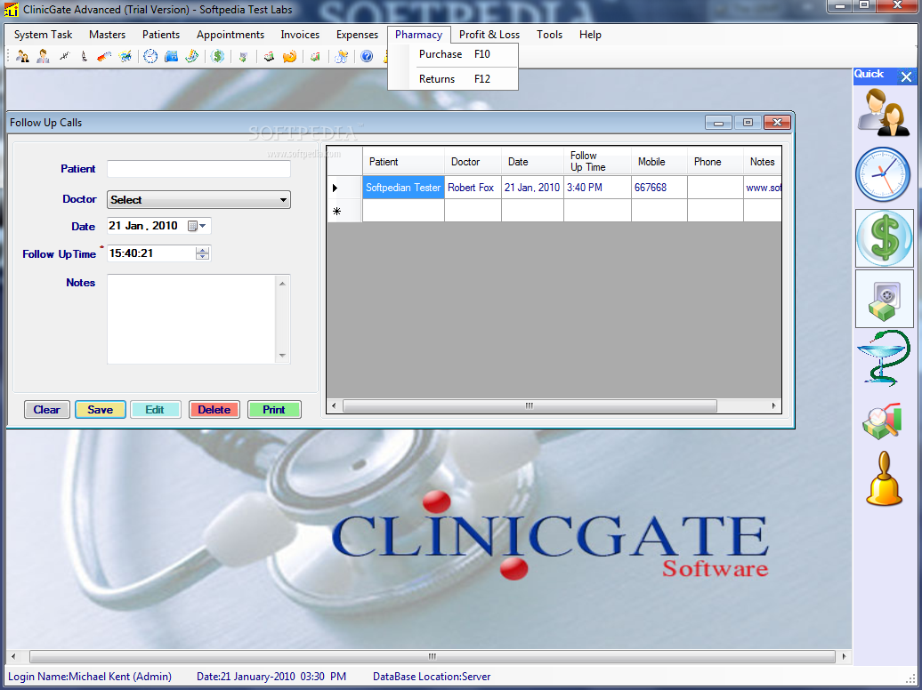Click the Notes scrollbar down arrow
Screen dimensions: 922x690
pyautogui.click(x=282, y=356)
